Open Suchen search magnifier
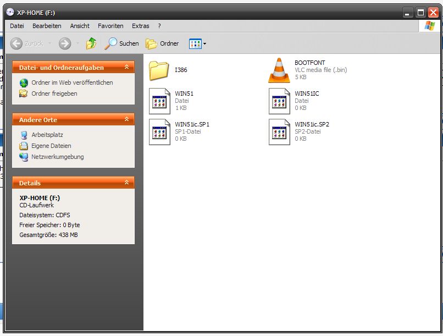The height and width of the screenshot is (336, 443). click(x=110, y=43)
